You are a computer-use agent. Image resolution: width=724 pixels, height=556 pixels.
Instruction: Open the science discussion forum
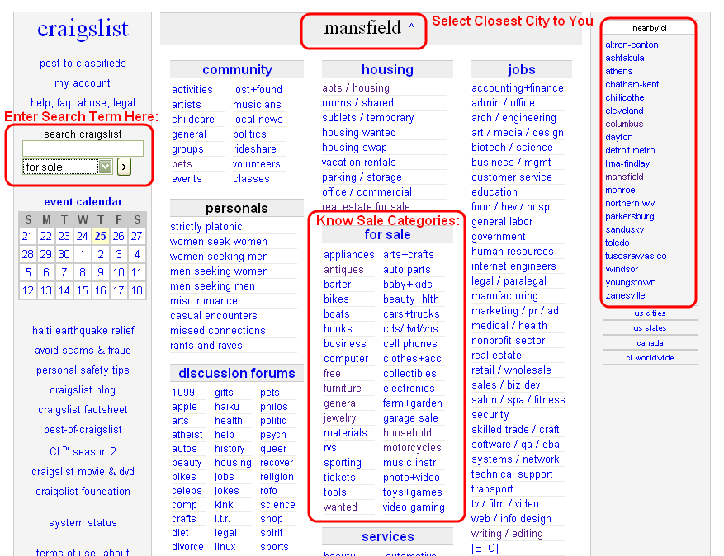pos(277,505)
